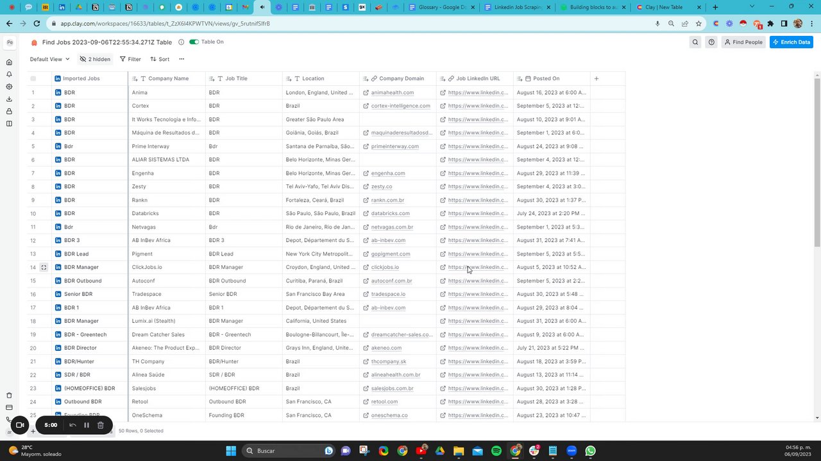821x461 pixels.
Task: Add a new column with plus icon
Action: (597, 79)
